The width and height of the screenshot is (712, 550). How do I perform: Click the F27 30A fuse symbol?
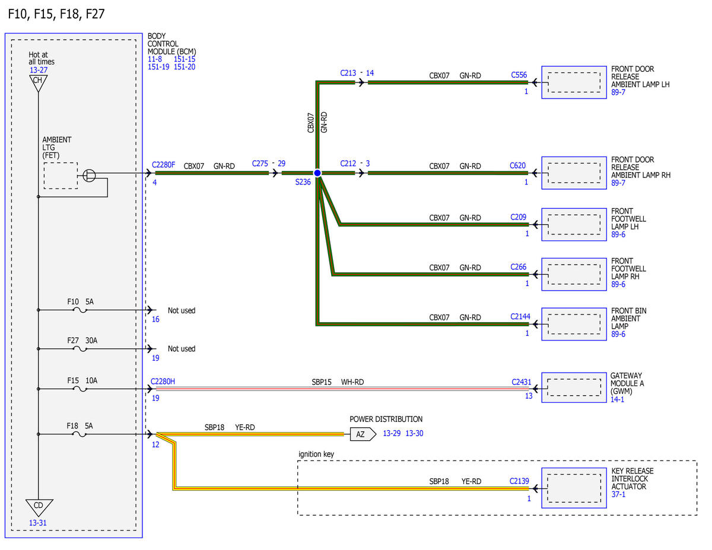click(x=79, y=349)
